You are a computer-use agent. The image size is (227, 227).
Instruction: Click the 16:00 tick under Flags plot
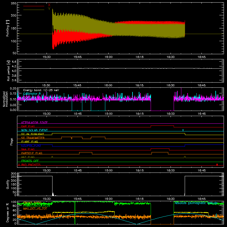click(x=109, y=171)
